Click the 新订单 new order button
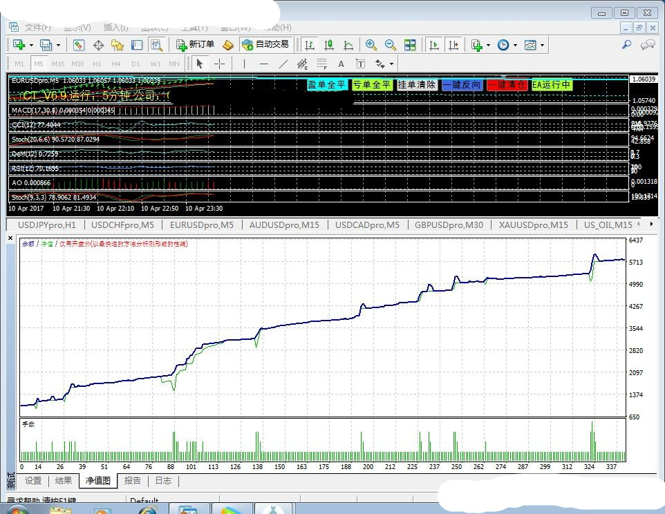 pyautogui.click(x=195, y=44)
